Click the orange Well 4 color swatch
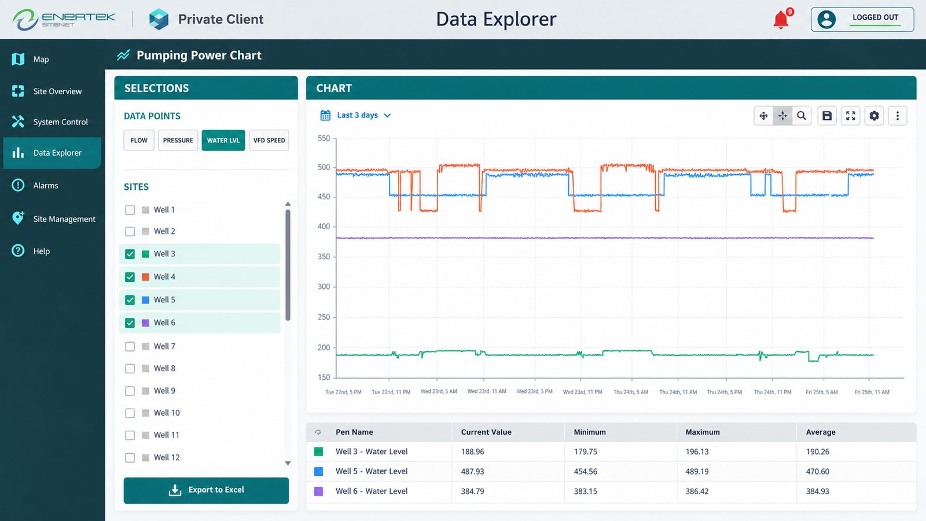 (146, 277)
